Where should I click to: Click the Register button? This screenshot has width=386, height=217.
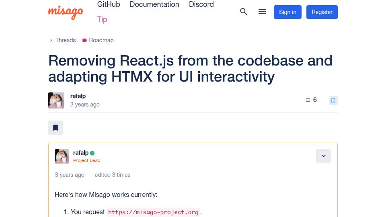(x=322, y=12)
